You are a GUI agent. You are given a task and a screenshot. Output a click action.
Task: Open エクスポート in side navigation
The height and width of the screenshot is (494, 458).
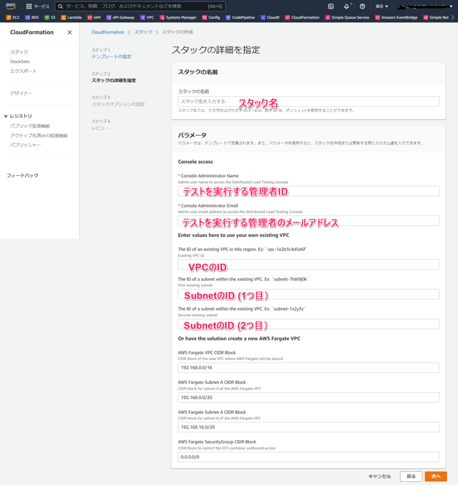(23, 71)
